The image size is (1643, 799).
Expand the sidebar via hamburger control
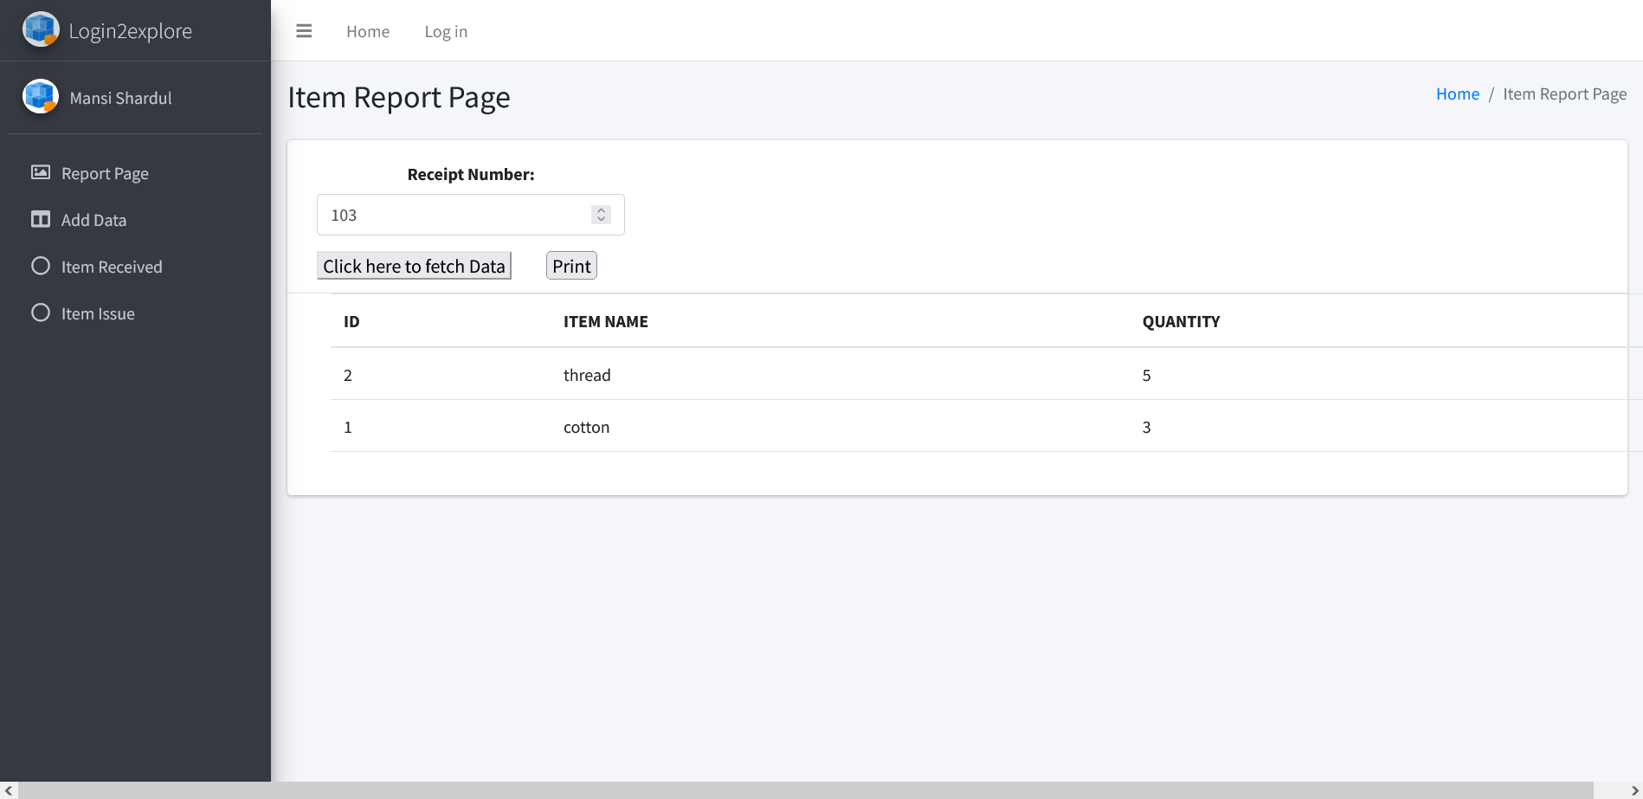tap(304, 30)
